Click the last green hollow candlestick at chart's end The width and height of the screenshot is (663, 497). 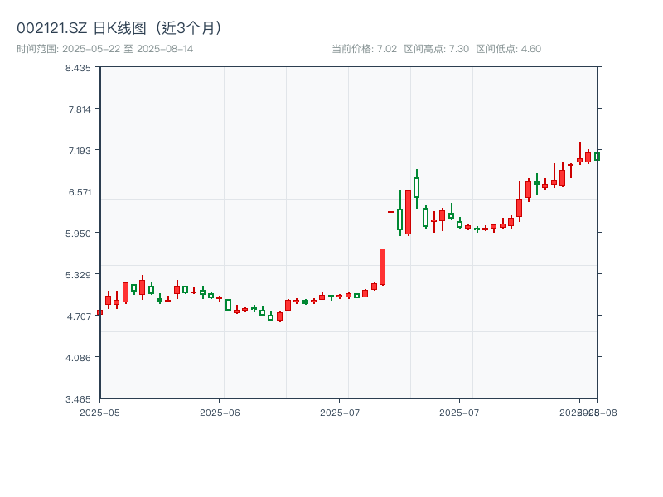click(x=597, y=157)
